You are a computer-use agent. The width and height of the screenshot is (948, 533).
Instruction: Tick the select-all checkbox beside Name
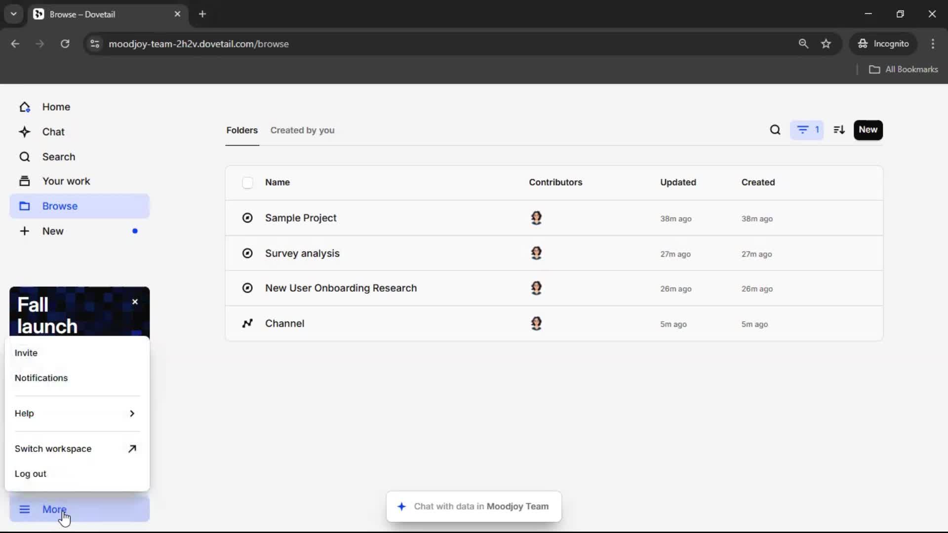(x=247, y=183)
